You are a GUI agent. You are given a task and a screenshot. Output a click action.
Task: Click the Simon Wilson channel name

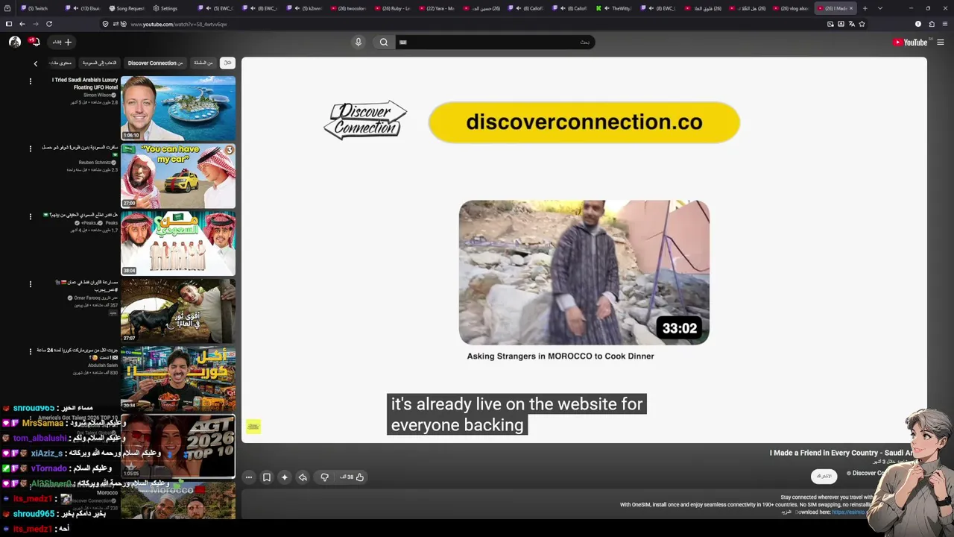click(98, 95)
